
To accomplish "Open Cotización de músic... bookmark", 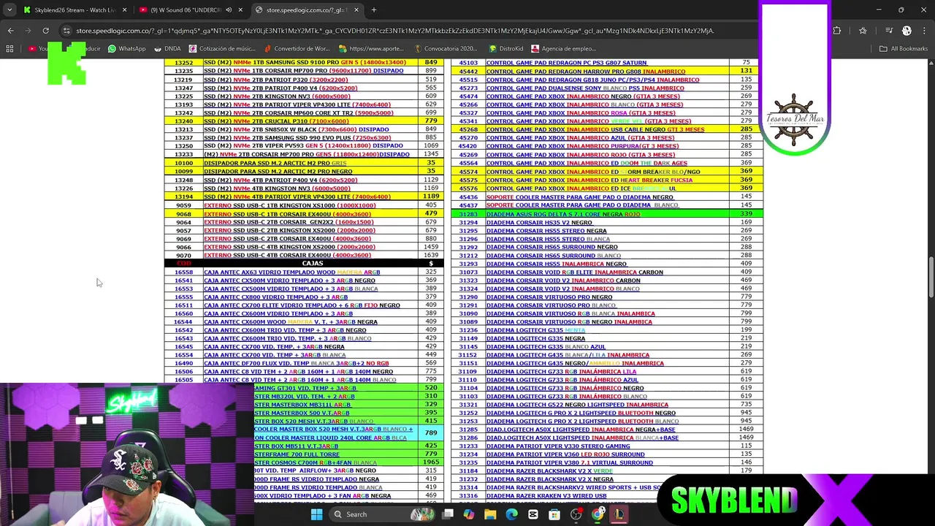I will [x=221, y=49].
